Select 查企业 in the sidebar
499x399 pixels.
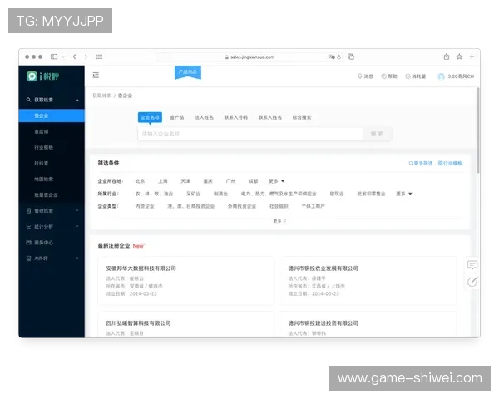click(52, 116)
